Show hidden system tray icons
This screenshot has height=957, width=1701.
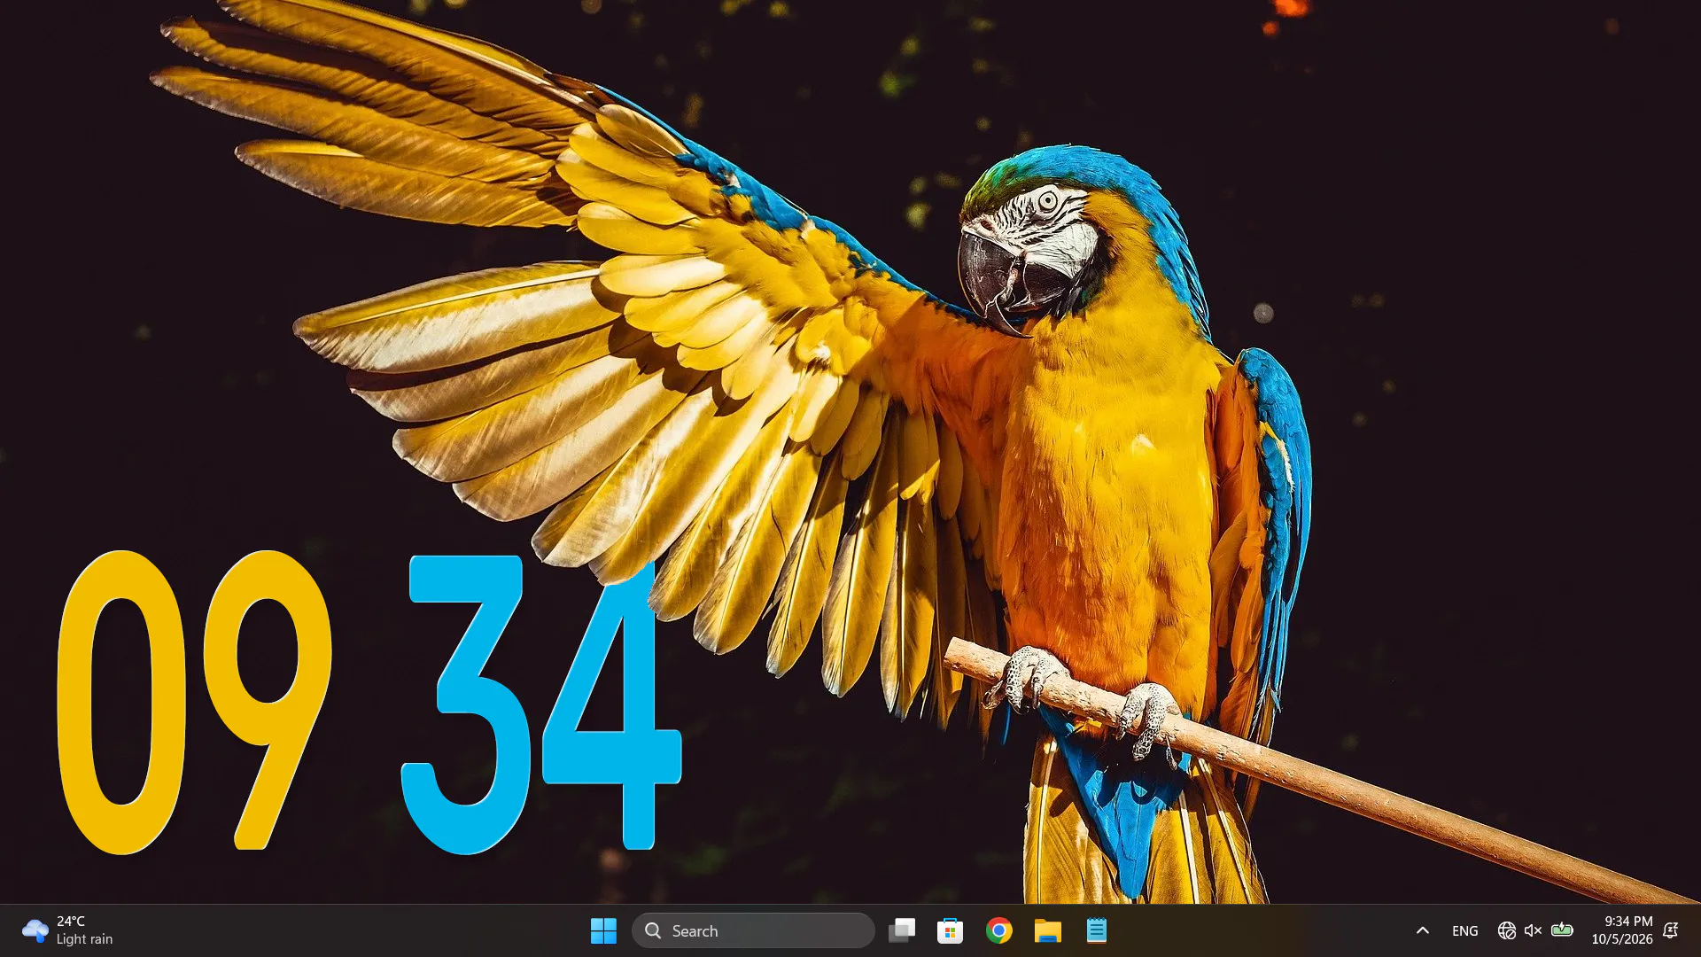[1422, 930]
